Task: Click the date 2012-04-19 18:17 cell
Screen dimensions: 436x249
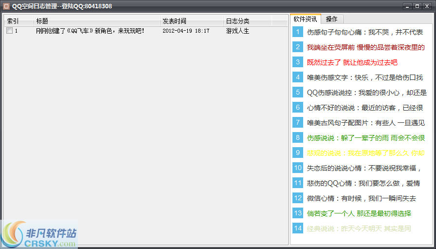Action: pos(186,31)
